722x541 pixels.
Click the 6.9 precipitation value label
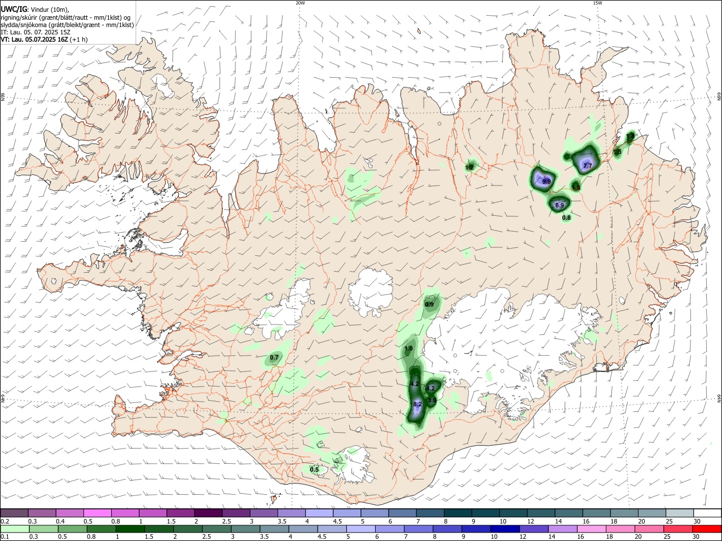[x=560, y=205]
